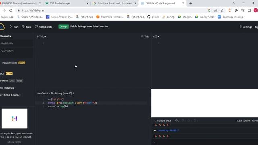Open the sorting bookmark

[x=168, y=17]
